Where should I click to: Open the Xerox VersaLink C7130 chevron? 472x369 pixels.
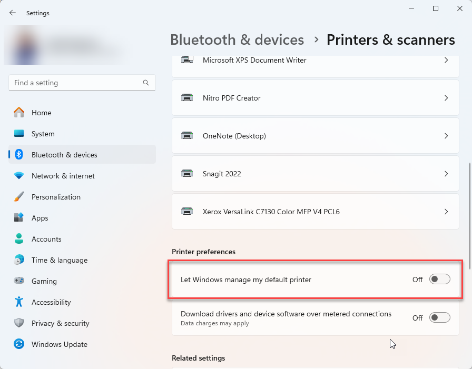[446, 212]
